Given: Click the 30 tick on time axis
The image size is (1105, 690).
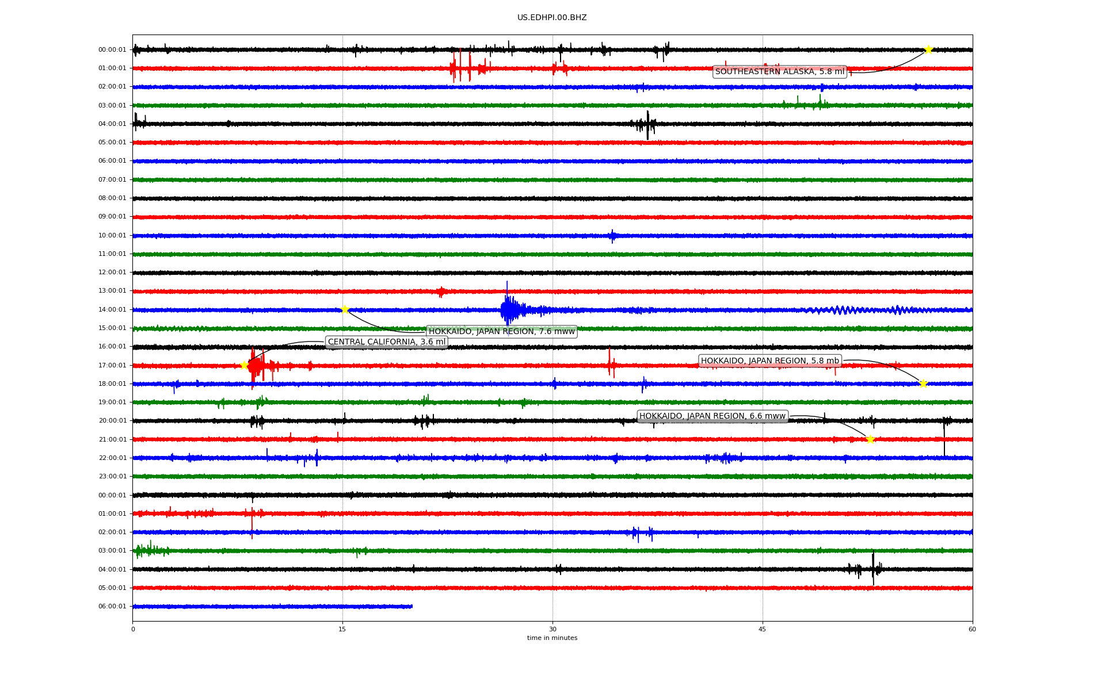Looking at the screenshot, I should coord(552,629).
